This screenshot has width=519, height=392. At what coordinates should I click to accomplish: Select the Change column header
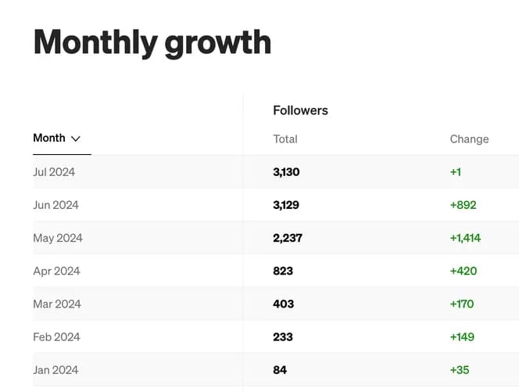[x=469, y=139]
